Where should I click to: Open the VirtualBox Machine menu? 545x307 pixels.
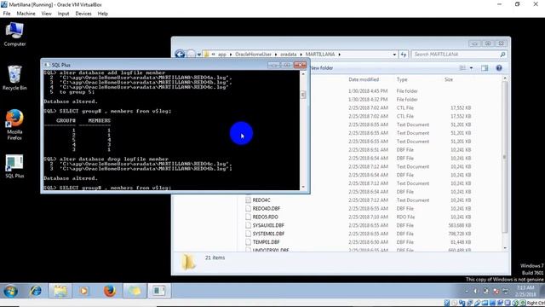[26, 14]
